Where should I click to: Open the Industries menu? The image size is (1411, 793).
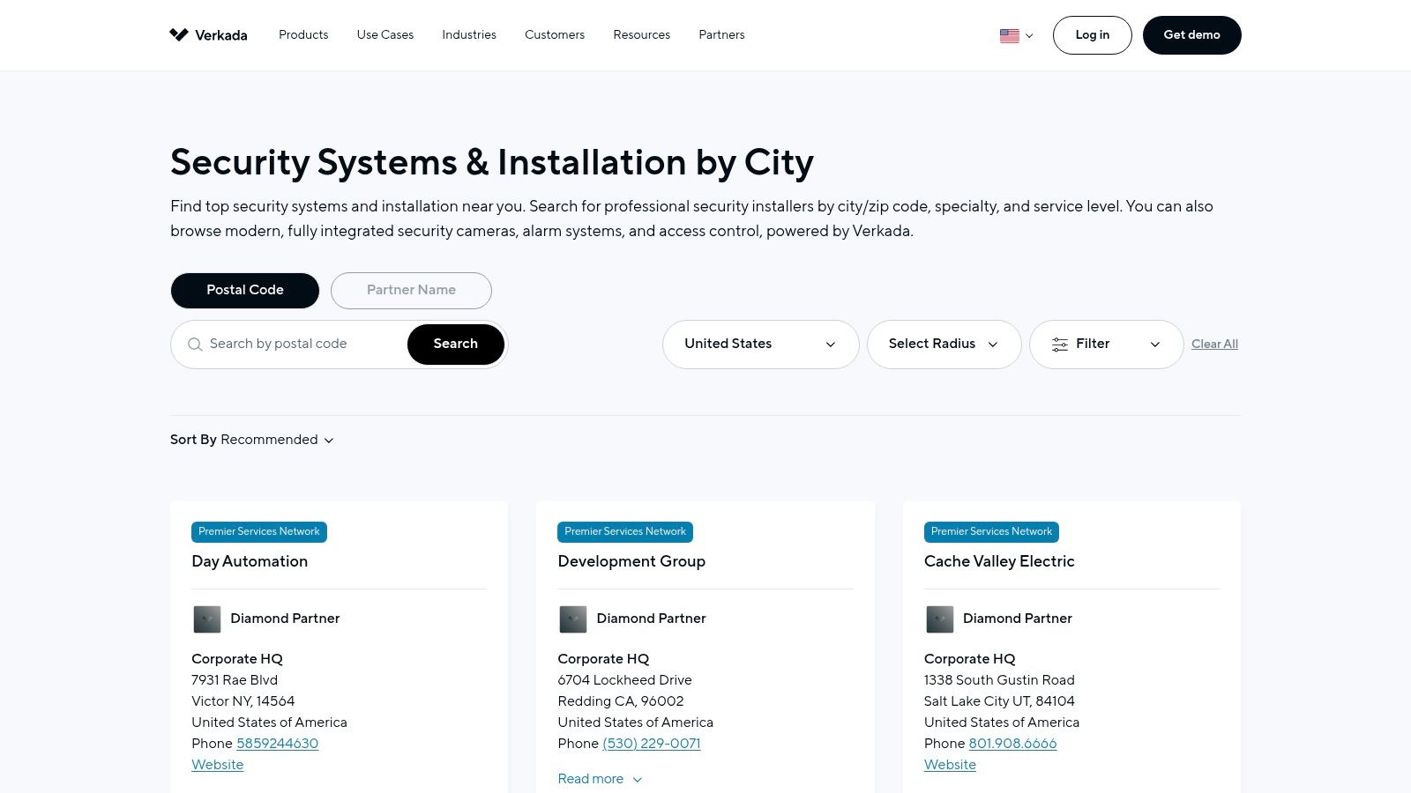[469, 35]
